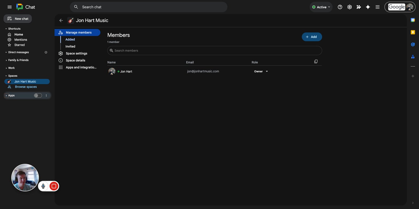Open the Google account avatar
This screenshot has height=209, width=419.
[x=410, y=7]
